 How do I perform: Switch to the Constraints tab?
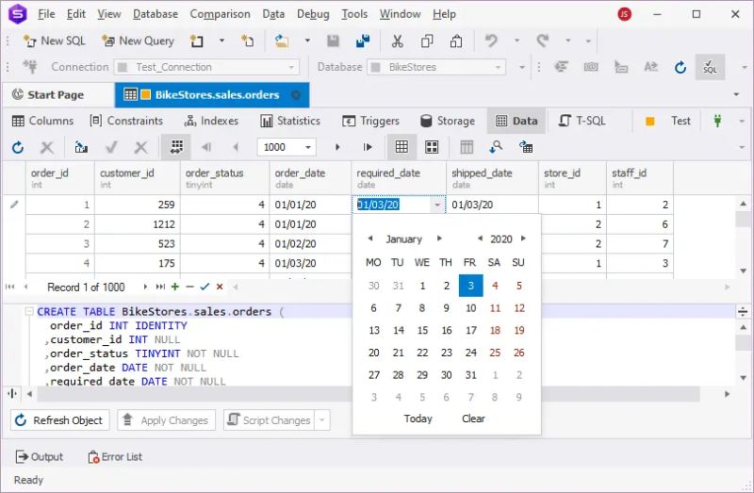(127, 121)
